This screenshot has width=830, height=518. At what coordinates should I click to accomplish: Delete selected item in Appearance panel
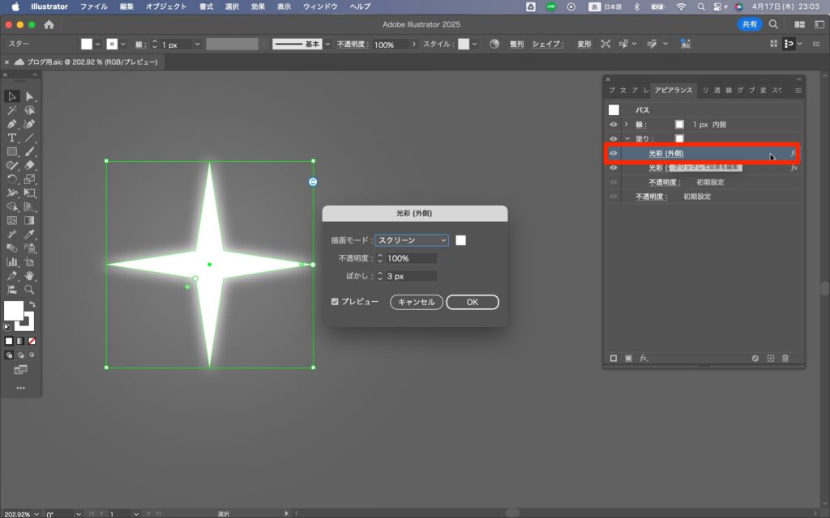click(x=785, y=359)
